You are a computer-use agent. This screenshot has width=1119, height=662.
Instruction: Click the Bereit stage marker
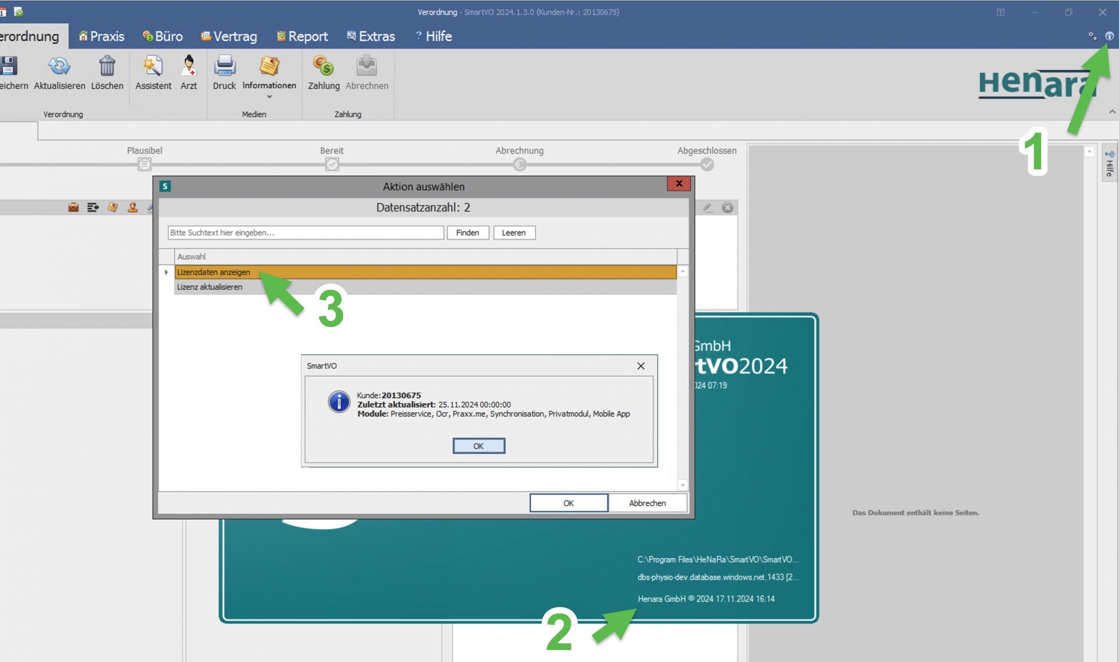pos(332,165)
